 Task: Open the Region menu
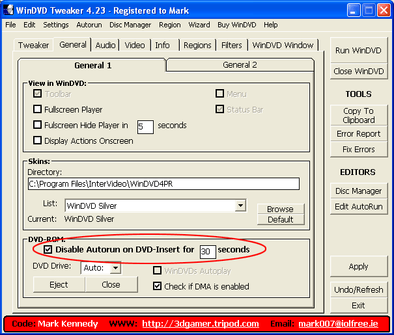pos(170,25)
